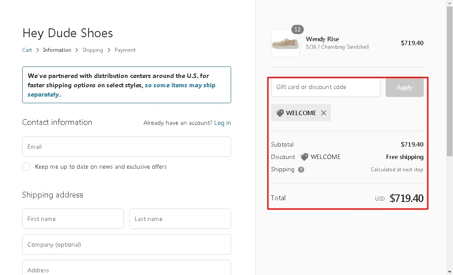Select the Information breadcrumb step
The height and width of the screenshot is (275, 453).
tap(57, 50)
